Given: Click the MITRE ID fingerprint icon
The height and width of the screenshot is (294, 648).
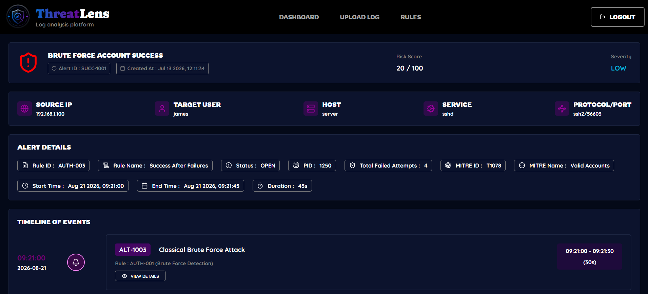Looking at the screenshot, I should pos(448,165).
